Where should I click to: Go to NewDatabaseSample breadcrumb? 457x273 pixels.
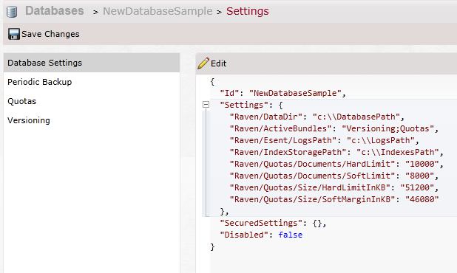coord(158,11)
